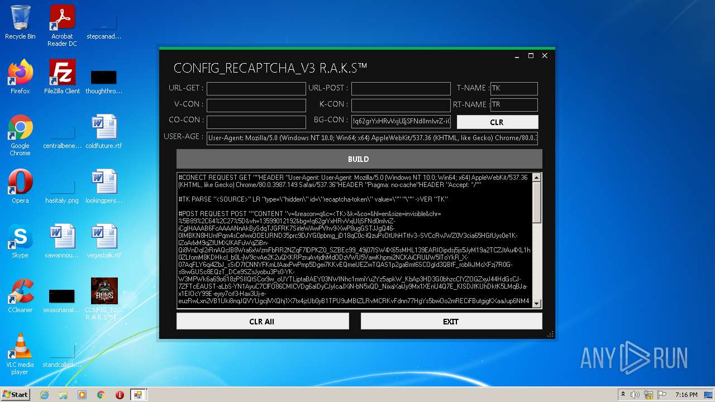Open lookingpers... Word document icon
The height and width of the screenshot is (402, 715).
pos(104,186)
